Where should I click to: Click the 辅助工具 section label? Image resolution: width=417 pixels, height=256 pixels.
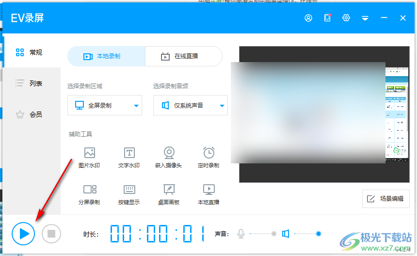pyautogui.click(x=80, y=134)
